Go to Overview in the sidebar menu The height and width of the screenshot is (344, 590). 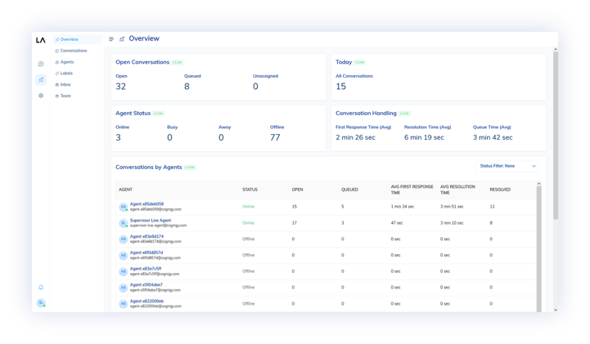[x=77, y=39]
